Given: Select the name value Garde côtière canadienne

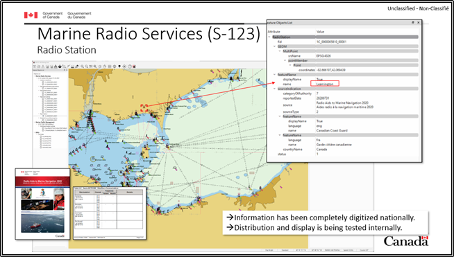Looking at the screenshot, I should pyautogui.click(x=334, y=145).
